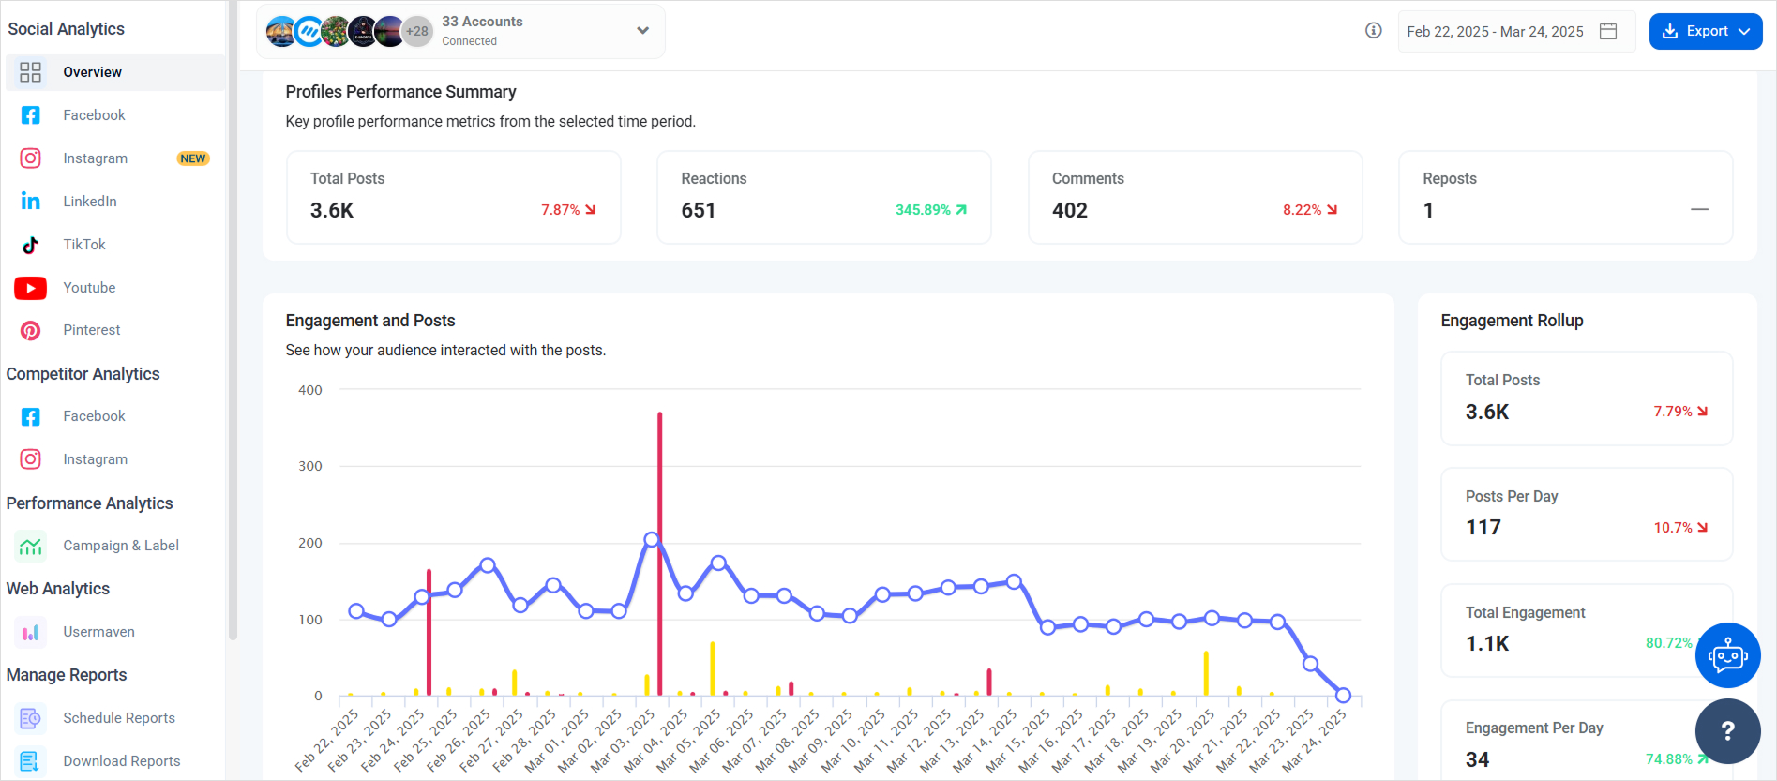
Task: Click the Profiles Performance Summary heading
Action: [x=400, y=92]
